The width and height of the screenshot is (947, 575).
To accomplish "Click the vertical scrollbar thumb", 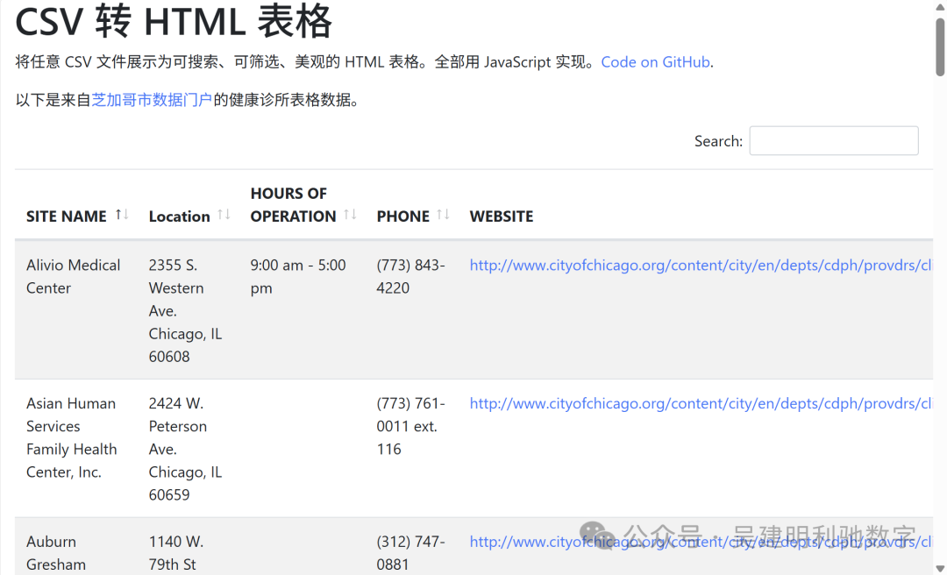I will [x=940, y=47].
